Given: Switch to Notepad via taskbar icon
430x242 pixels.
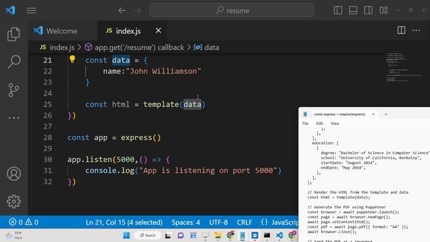Looking at the screenshot, I should coord(243,235).
